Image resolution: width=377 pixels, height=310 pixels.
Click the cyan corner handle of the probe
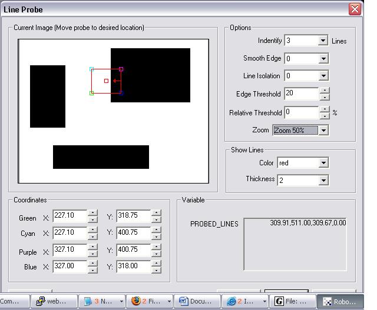point(92,69)
